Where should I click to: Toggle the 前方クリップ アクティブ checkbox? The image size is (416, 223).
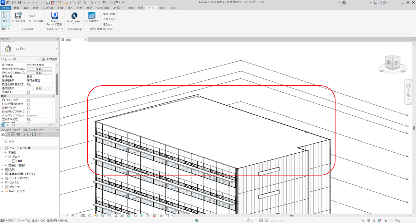(28, 112)
